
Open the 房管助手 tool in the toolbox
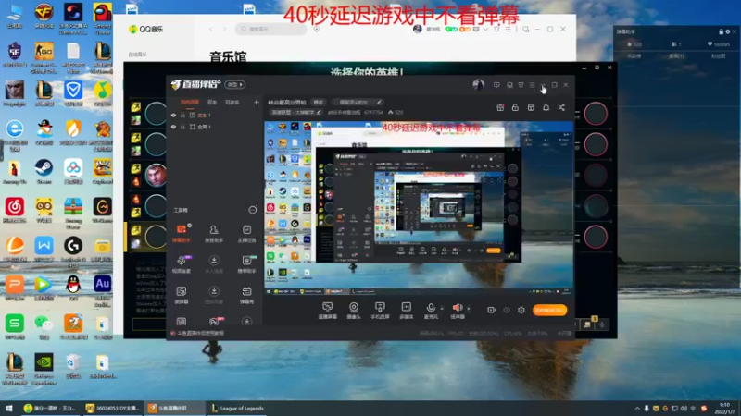(214, 234)
